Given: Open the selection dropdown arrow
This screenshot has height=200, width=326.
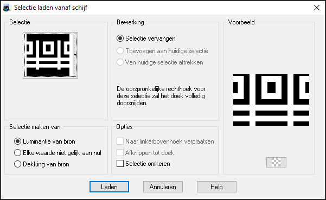Looking at the screenshot, I should tap(75, 55).
